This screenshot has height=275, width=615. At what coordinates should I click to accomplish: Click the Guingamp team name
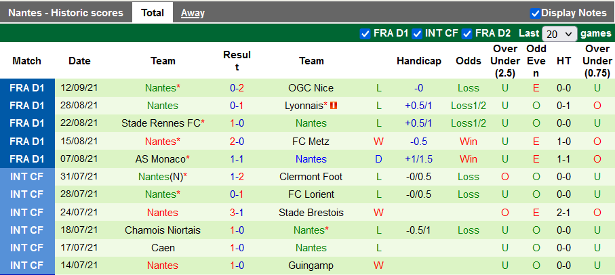click(311, 266)
